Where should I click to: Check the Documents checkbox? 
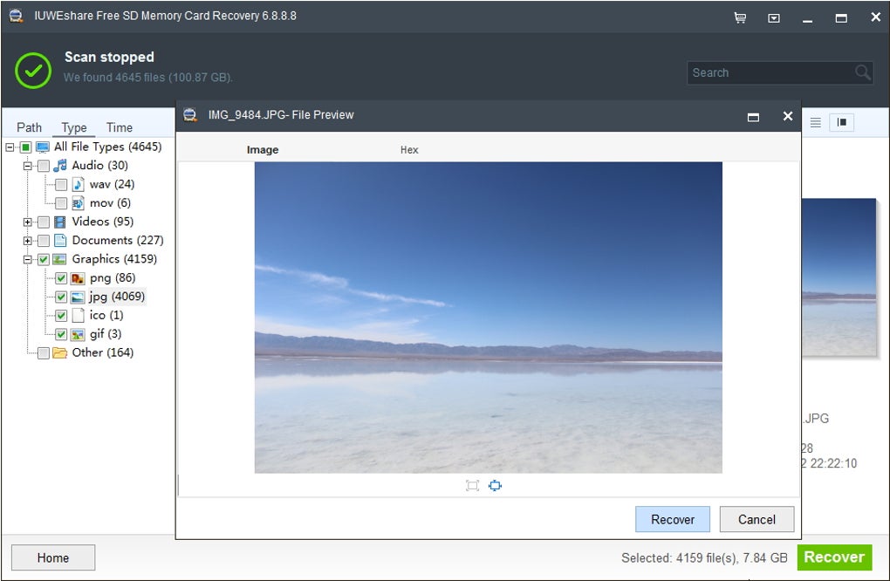[43, 241]
